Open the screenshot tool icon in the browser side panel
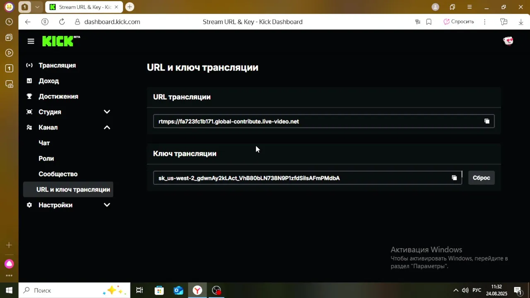Image resolution: width=530 pixels, height=298 pixels. (9, 84)
